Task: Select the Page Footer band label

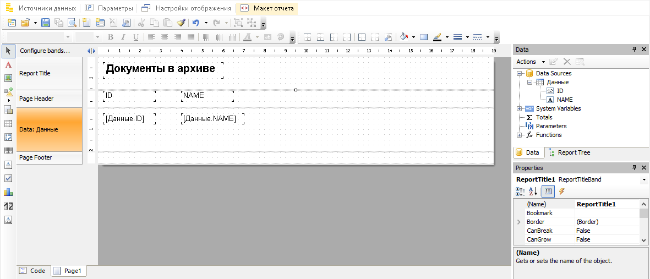Action: pyautogui.click(x=36, y=157)
